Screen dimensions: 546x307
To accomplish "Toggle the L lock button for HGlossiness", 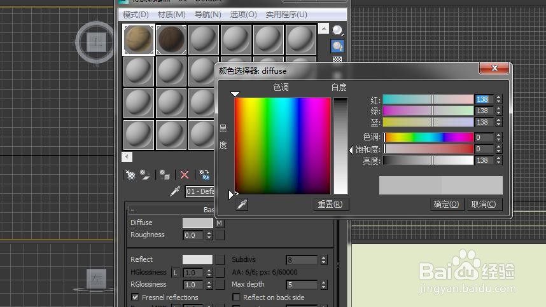I will pyautogui.click(x=176, y=273).
